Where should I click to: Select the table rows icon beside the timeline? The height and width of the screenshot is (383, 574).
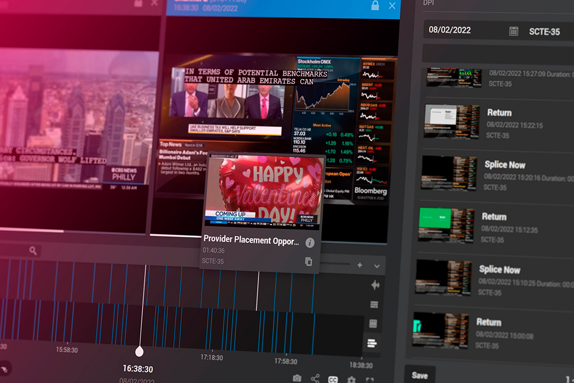pyautogui.click(x=374, y=304)
